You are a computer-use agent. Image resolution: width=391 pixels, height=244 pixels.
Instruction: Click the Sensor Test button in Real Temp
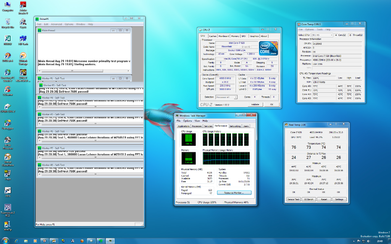pyautogui.click(x=294, y=199)
